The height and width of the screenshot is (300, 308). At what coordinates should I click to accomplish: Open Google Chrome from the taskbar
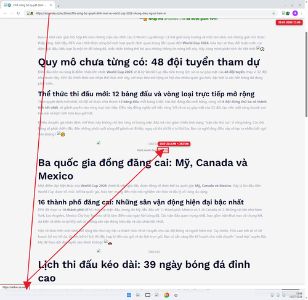pyautogui.click(x=166, y=295)
